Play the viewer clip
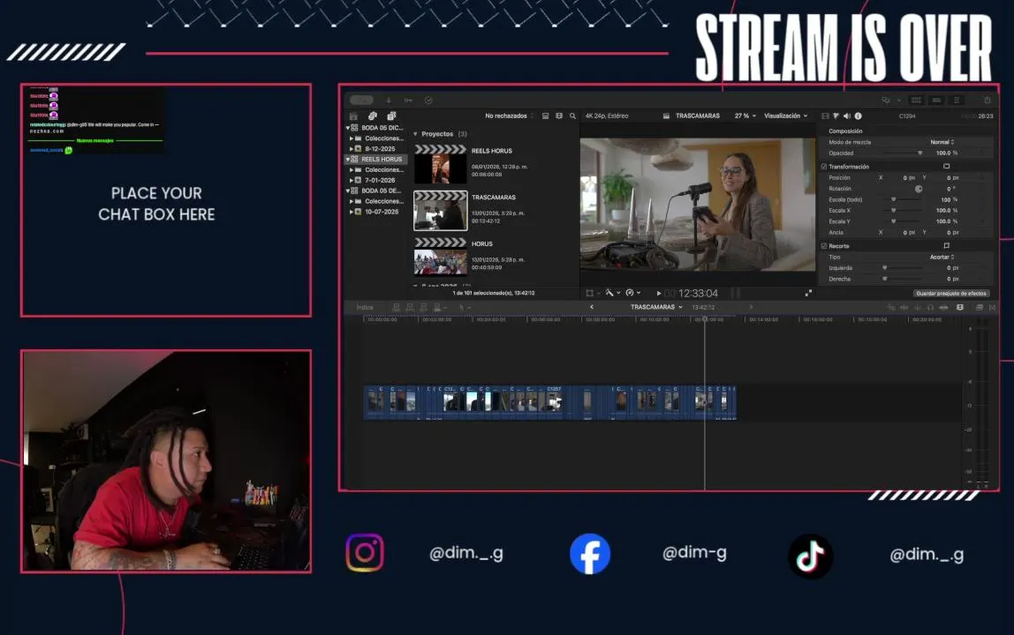 pos(659,294)
